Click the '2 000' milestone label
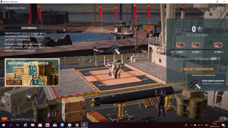Image resolution: width=228 pixels, height=128 pixels. 181,52
